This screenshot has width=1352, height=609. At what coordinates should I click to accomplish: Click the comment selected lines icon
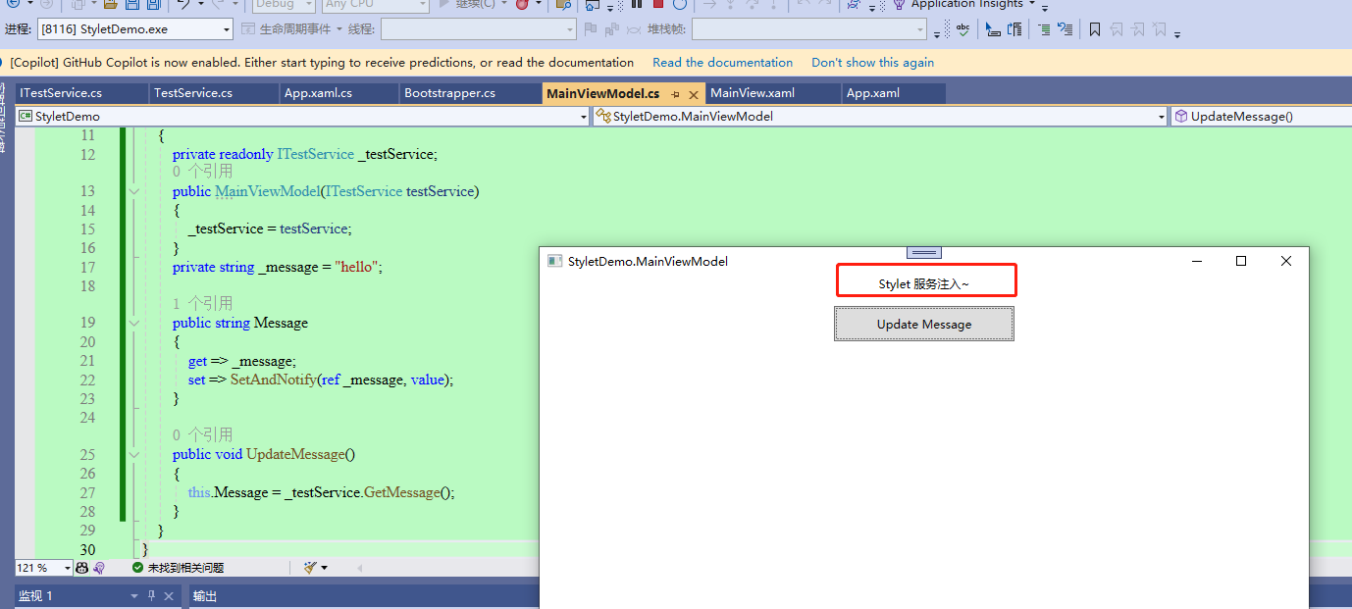(x=1043, y=29)
